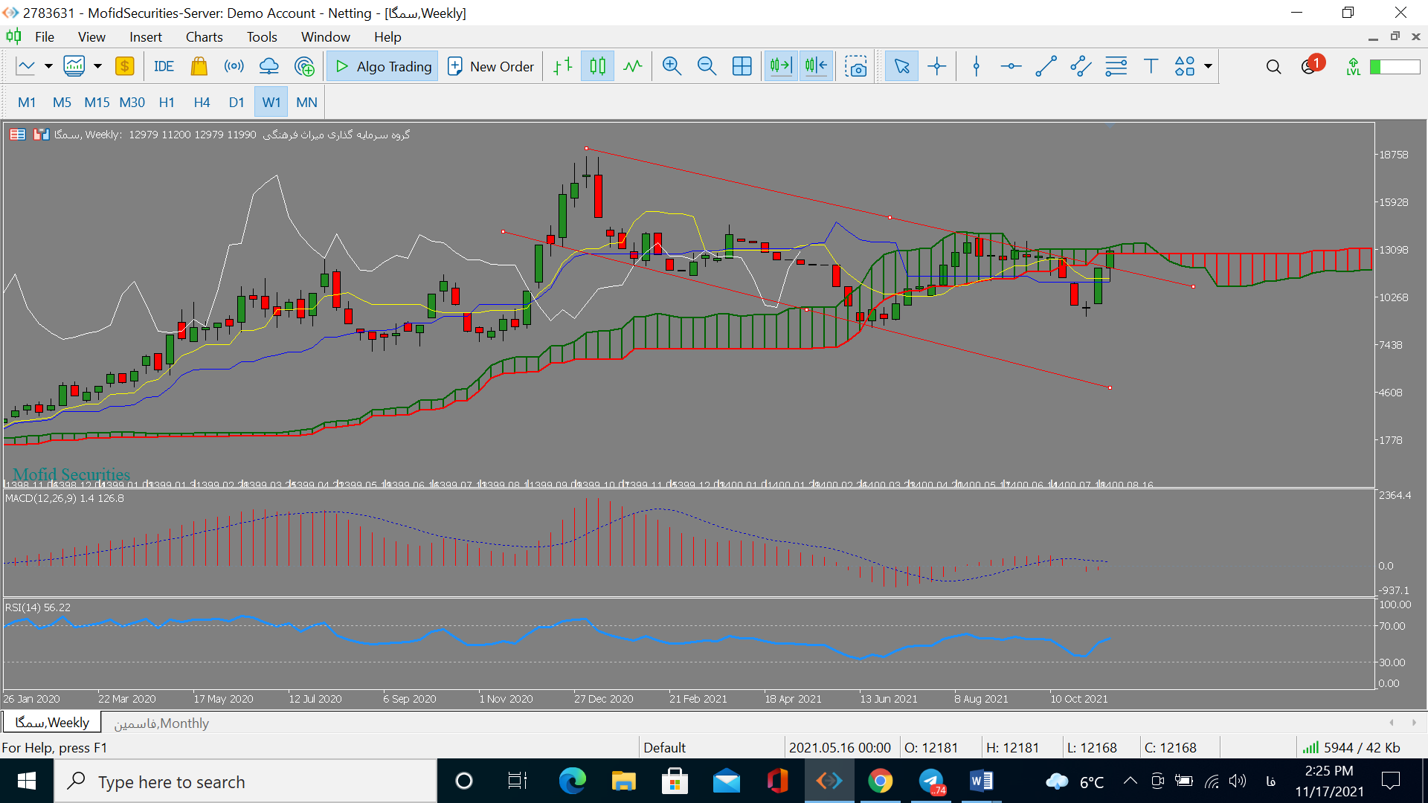The image size is (1428, 803).
Task: Toggle the سمگا Weekly chart tab
Action: (53, 723)
